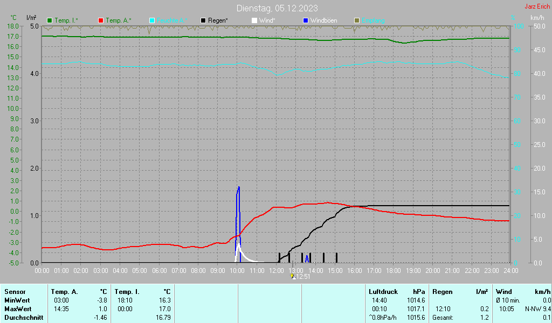Click the indoor average value '16.79'
The image size is (552, 323).
(163, 318)
